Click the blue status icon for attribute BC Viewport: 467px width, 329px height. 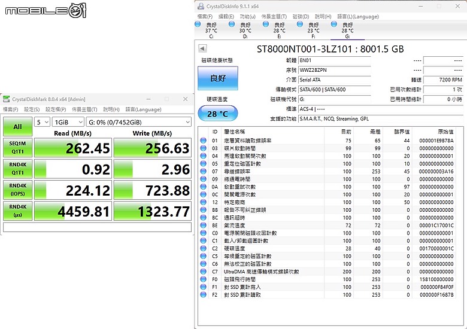pos(204,218)
